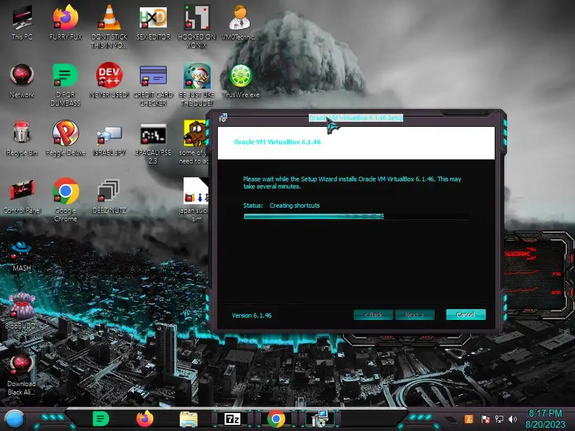Image resolution: width=575 pixels, height=431 pixels.
Task: Click the Version 6.1.46 label
Action: (252, 315)
